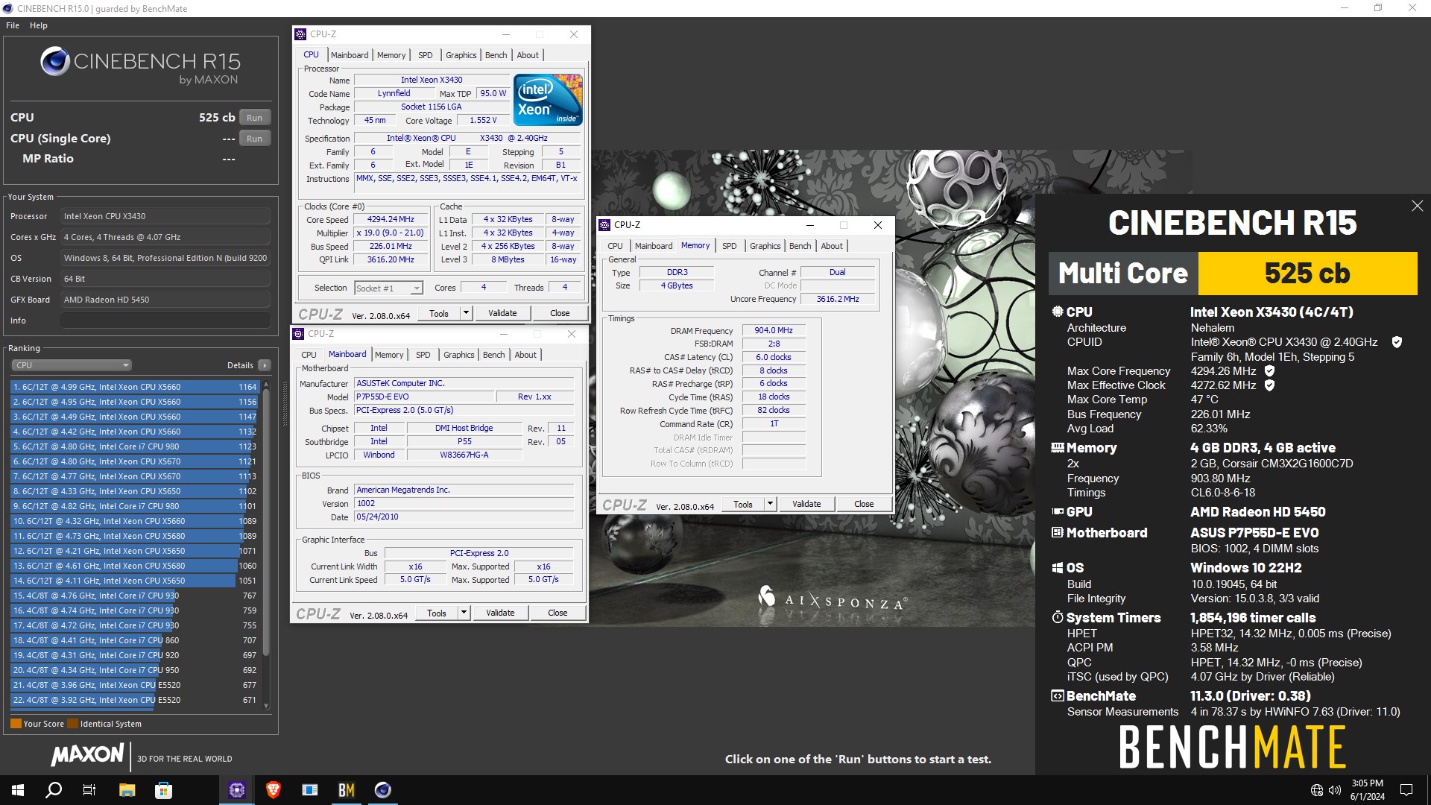
Task: Open Windows Start menu
Action: click(x=18, y=790)
